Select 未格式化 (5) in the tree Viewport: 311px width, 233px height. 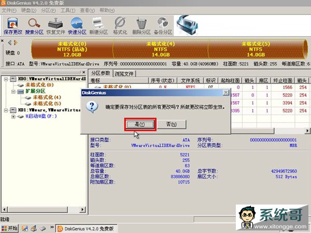pyautogui.click(x=47, y=104)
